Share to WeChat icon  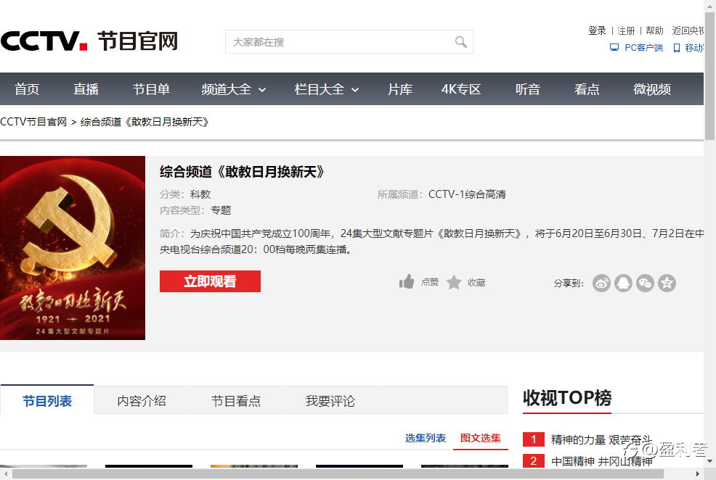pyautogui.click(x=646, y=283)
